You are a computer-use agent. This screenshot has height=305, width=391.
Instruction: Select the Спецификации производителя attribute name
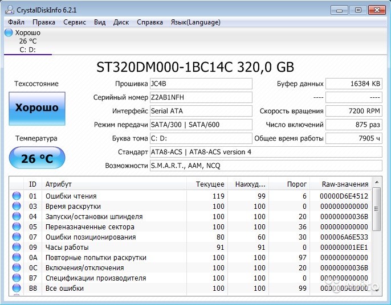pyautogui.click(x=96, y=278)
